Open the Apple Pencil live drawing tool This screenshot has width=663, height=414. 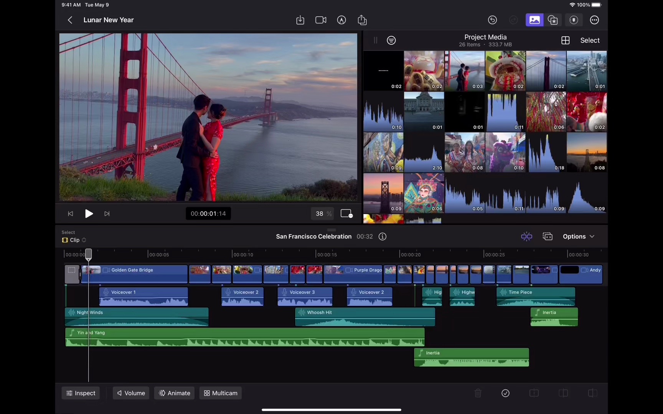click(341, 20)
